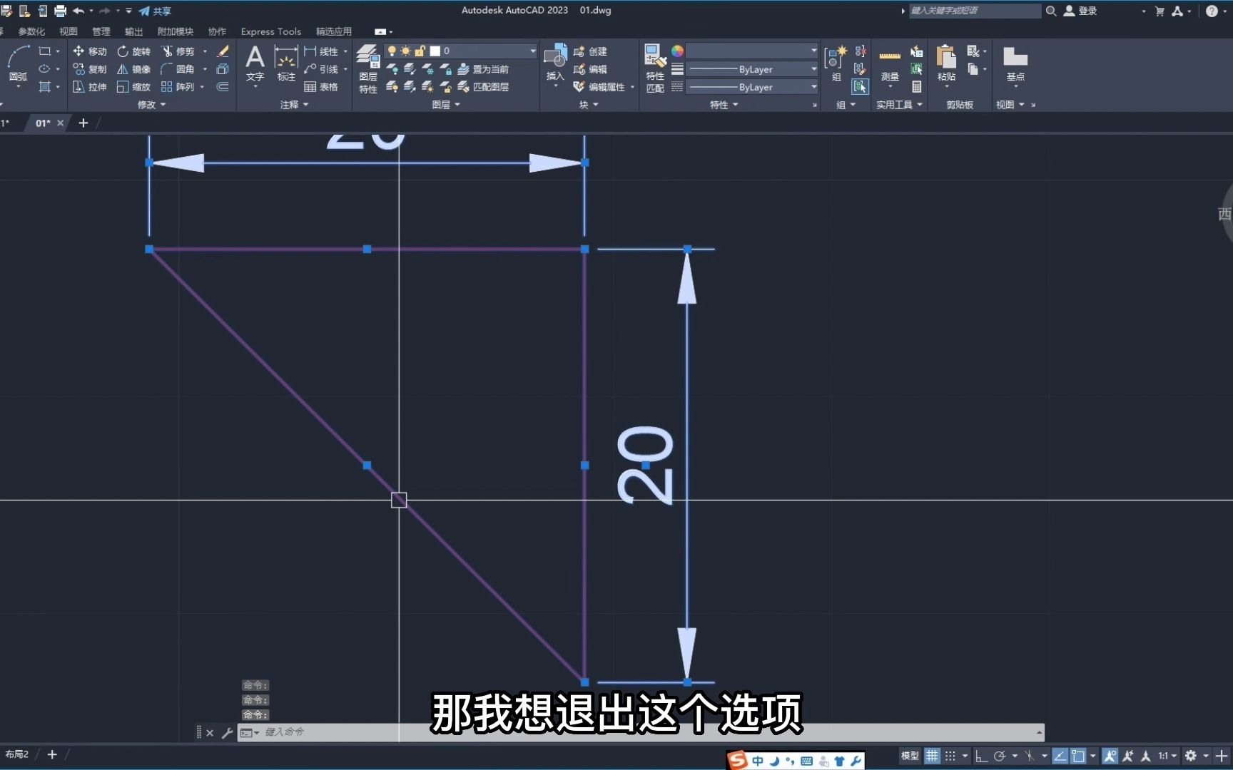Open the layer 0 dropdown list
The image size is (1233, 770).
pos(532,51)
